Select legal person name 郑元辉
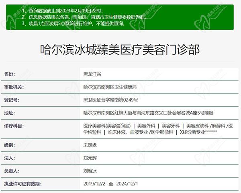The width and height of the screenshot is (241, 193). 90,158
